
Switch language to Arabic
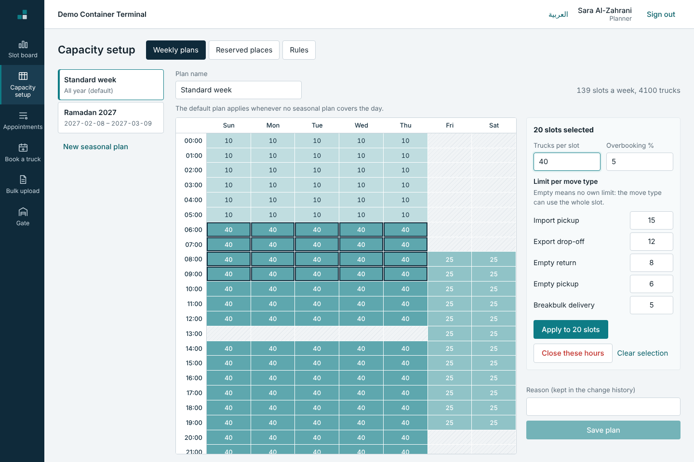pyautogui.click(x=558, y=14)
